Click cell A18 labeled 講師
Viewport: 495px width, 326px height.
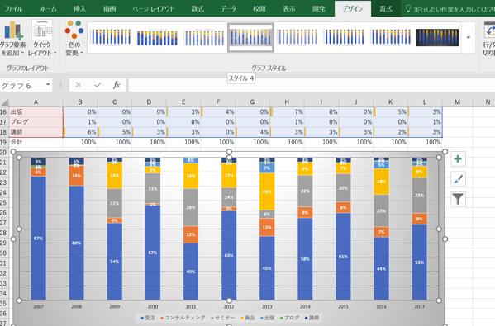point(36,132)
